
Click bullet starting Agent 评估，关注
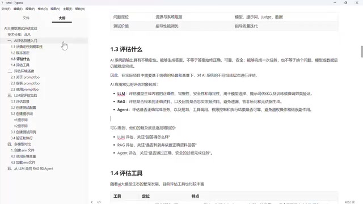(165, 153)
